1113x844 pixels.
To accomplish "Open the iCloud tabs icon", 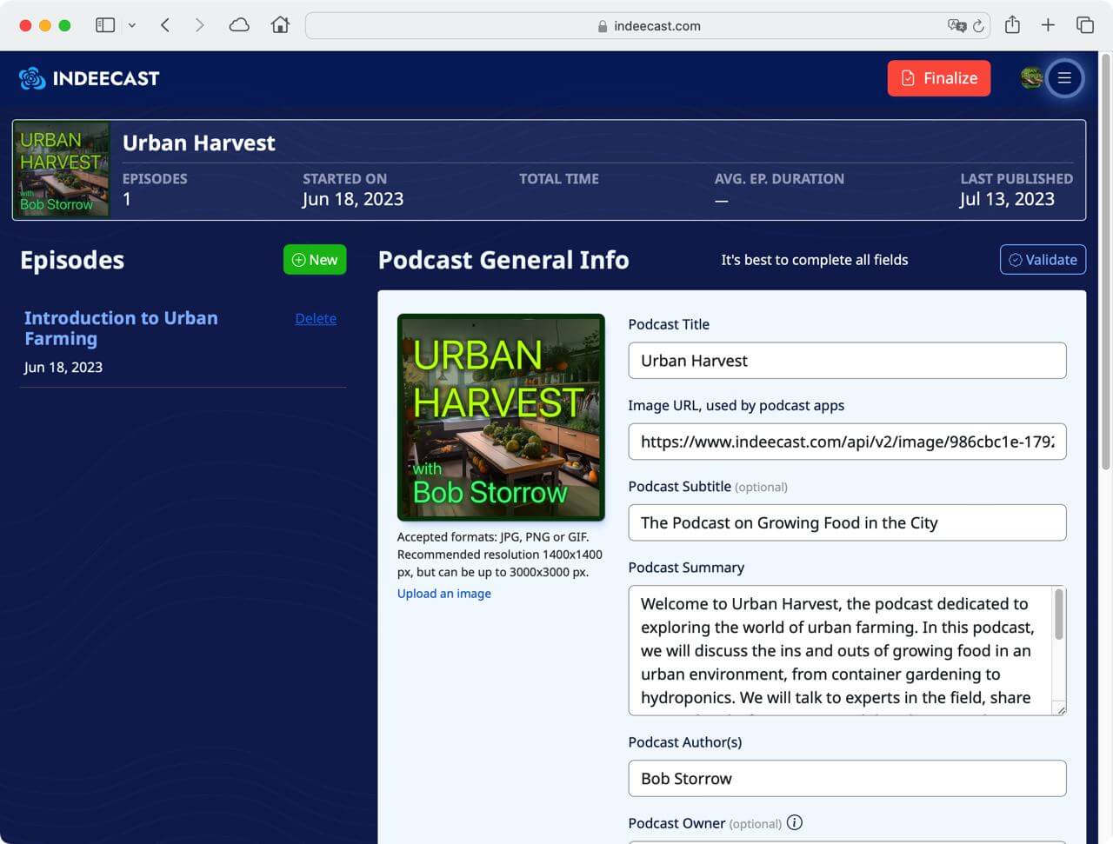I will pyautogui.click(x=239, y=25).
